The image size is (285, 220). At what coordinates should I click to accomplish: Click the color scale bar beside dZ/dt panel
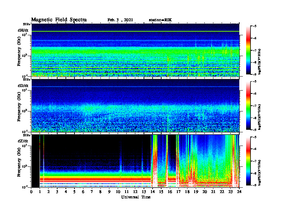click(248, 161)
